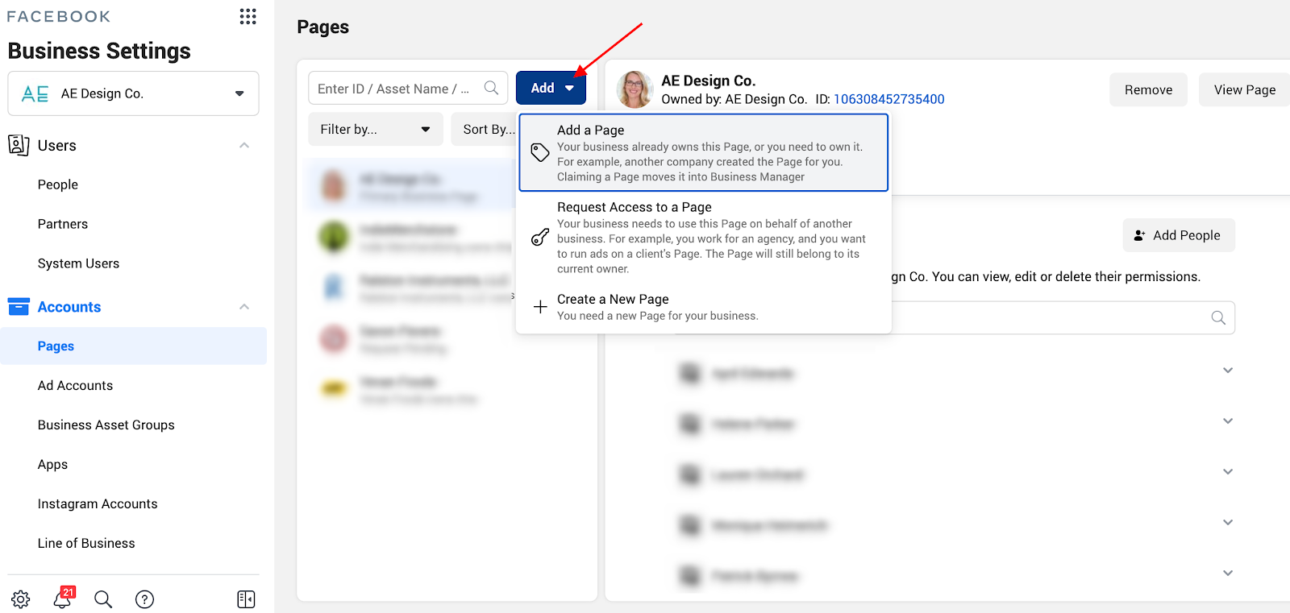Click the AE Design Co. profile picture
This screenshot has width=1290, height=613.
(x=635, y=89)
